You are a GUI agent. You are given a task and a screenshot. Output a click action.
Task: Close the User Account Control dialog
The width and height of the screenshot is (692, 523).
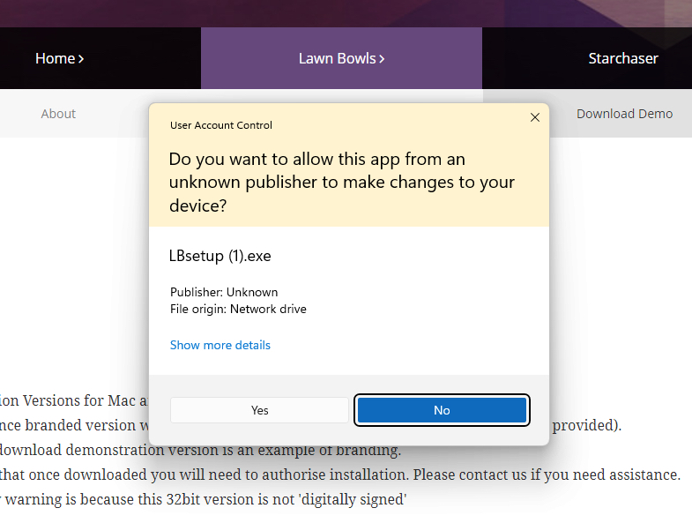coord(534,117)
